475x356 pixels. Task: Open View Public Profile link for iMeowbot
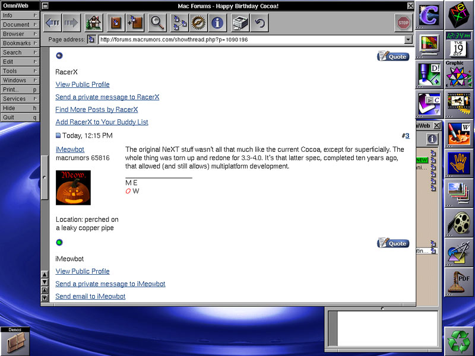point(83,271)
